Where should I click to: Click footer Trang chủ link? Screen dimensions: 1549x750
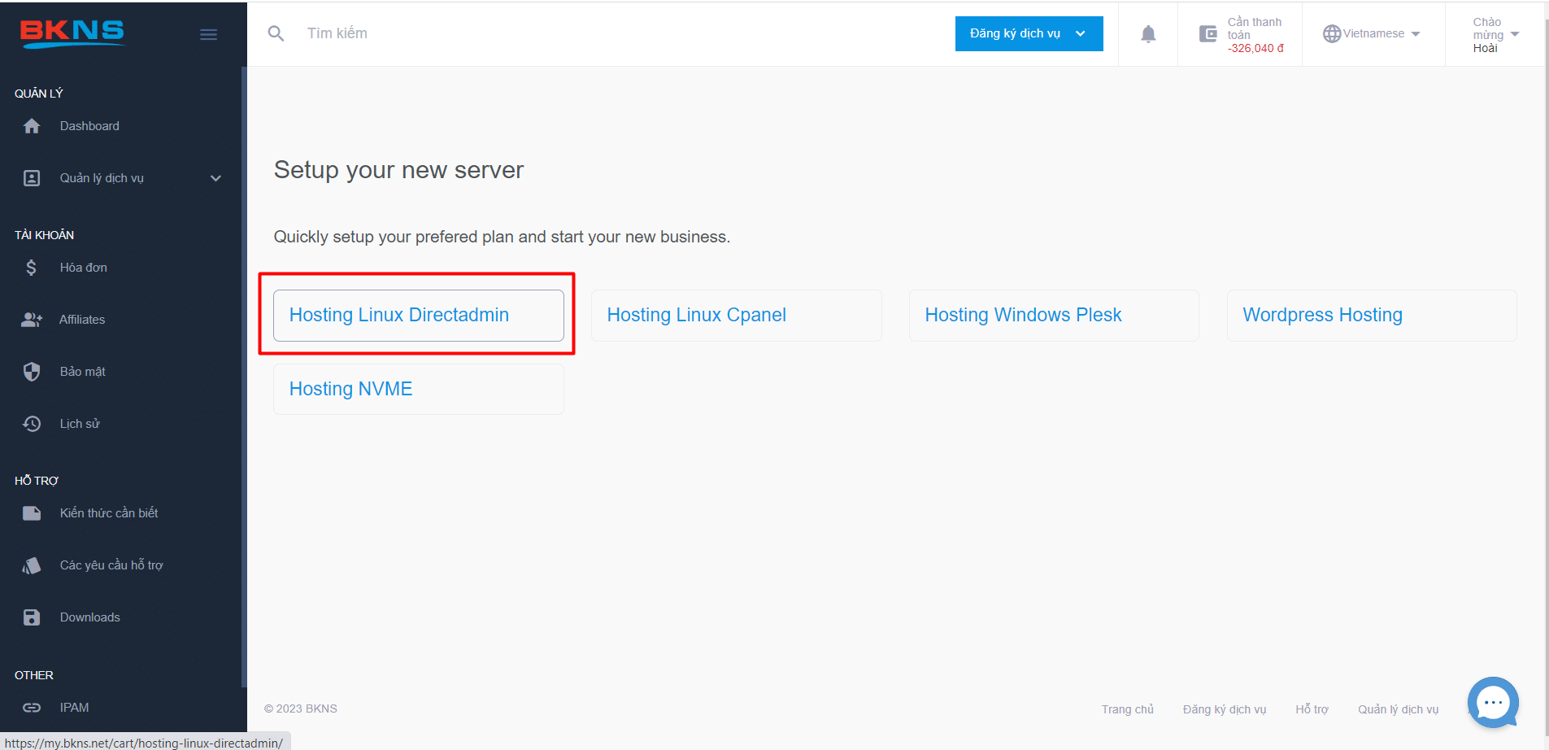point(1128,709)
